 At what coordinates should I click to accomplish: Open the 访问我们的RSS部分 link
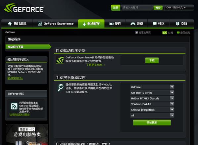20,115
